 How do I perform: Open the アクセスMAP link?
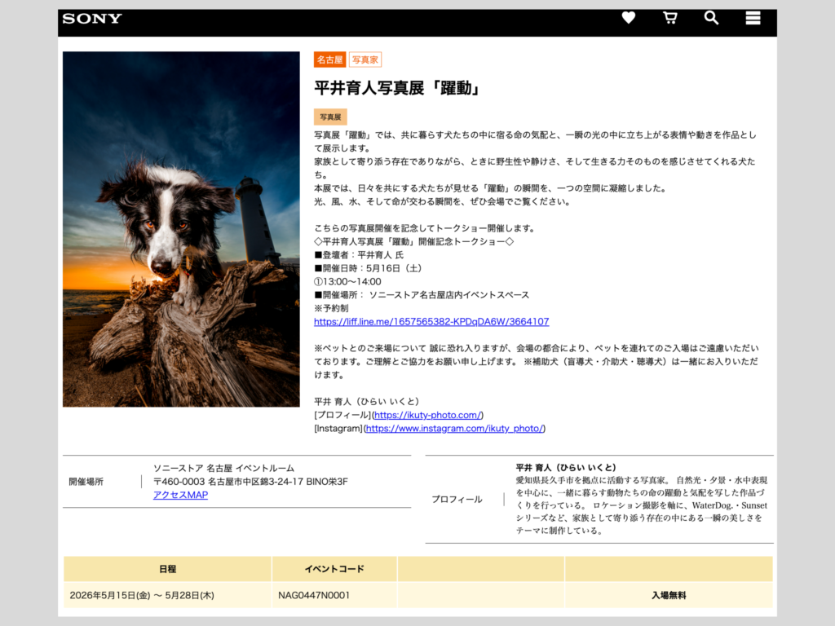[180, 495]
